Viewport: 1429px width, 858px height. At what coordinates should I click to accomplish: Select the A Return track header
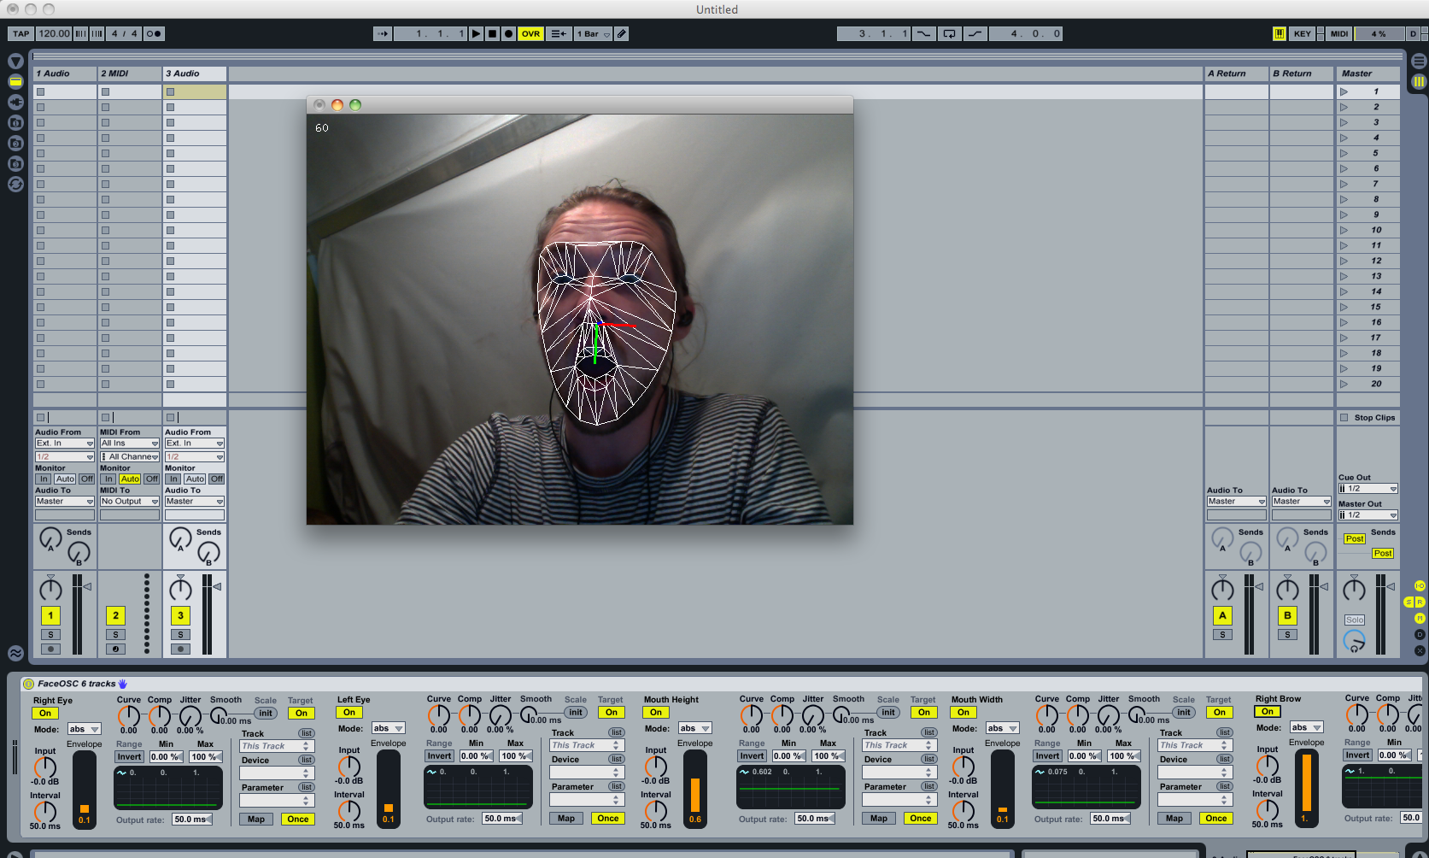point(1235,73)
